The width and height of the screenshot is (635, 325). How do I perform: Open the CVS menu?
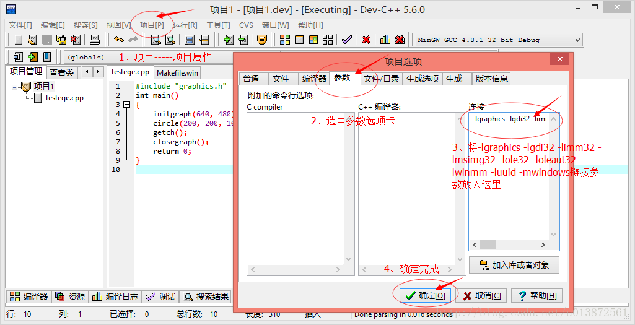pyautogui.click(x=246, y=25)
